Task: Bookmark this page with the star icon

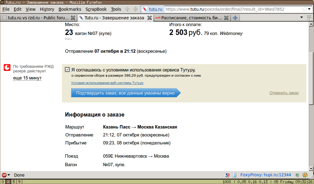Action: 304,9
